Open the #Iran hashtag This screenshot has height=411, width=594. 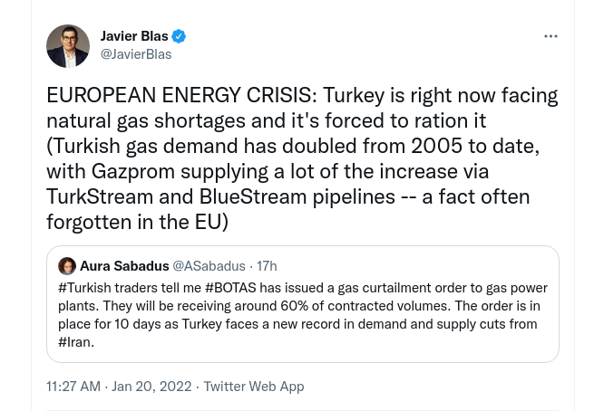tap(75, 342)
